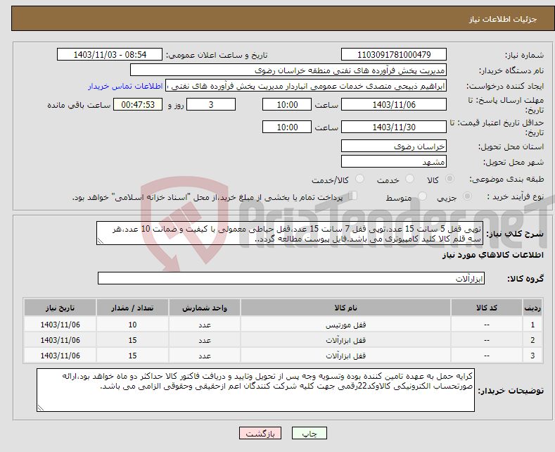Click quantity 10 in row 1
Viewport: 555px width, 452px height.
[132, 325]
